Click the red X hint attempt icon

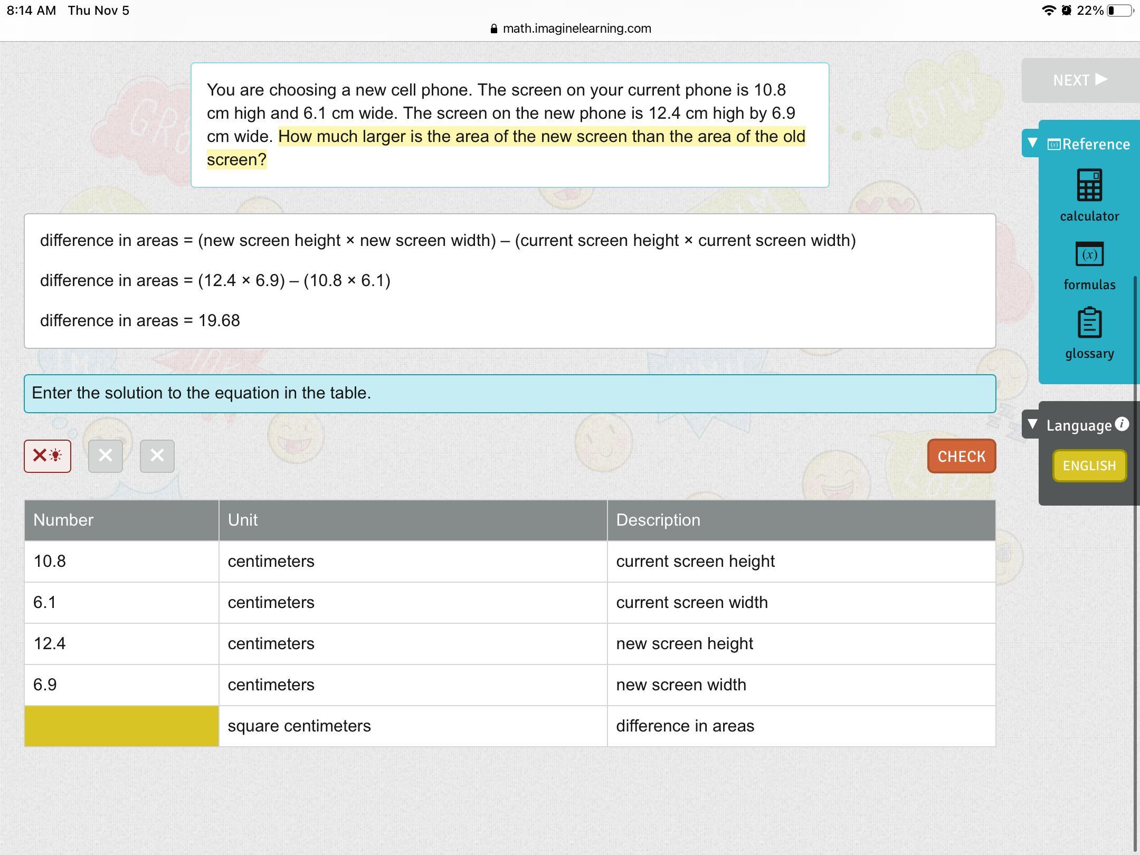click(47, 455)
